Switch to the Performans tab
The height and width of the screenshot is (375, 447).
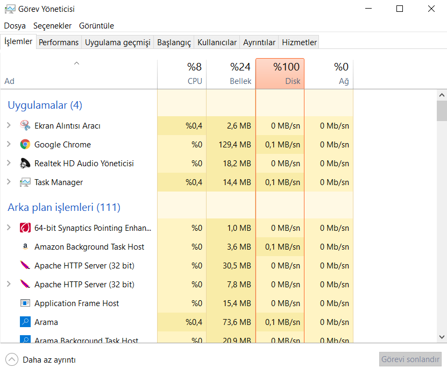(x=59, y=43)
